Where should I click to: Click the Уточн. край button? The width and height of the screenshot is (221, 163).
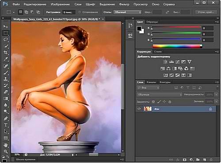(x=206, y=12)
